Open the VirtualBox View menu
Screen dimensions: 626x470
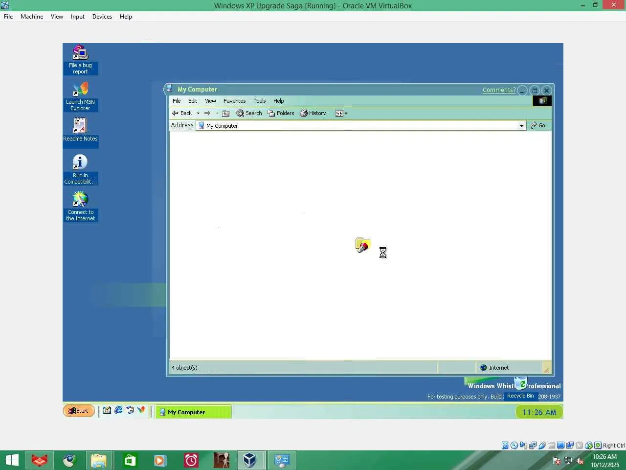[57, 17]
